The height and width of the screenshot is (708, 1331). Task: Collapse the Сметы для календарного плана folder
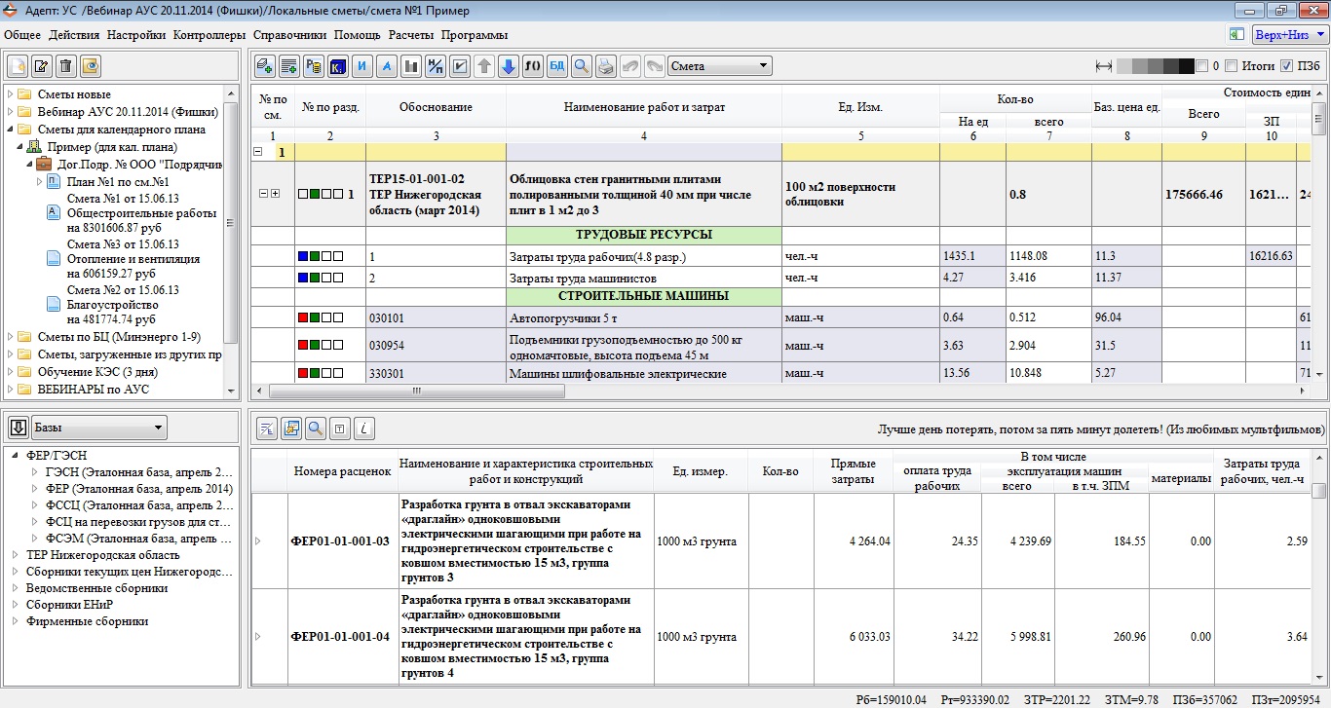pos(10,130)
